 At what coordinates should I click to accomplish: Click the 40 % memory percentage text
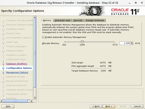coord(137,43)
